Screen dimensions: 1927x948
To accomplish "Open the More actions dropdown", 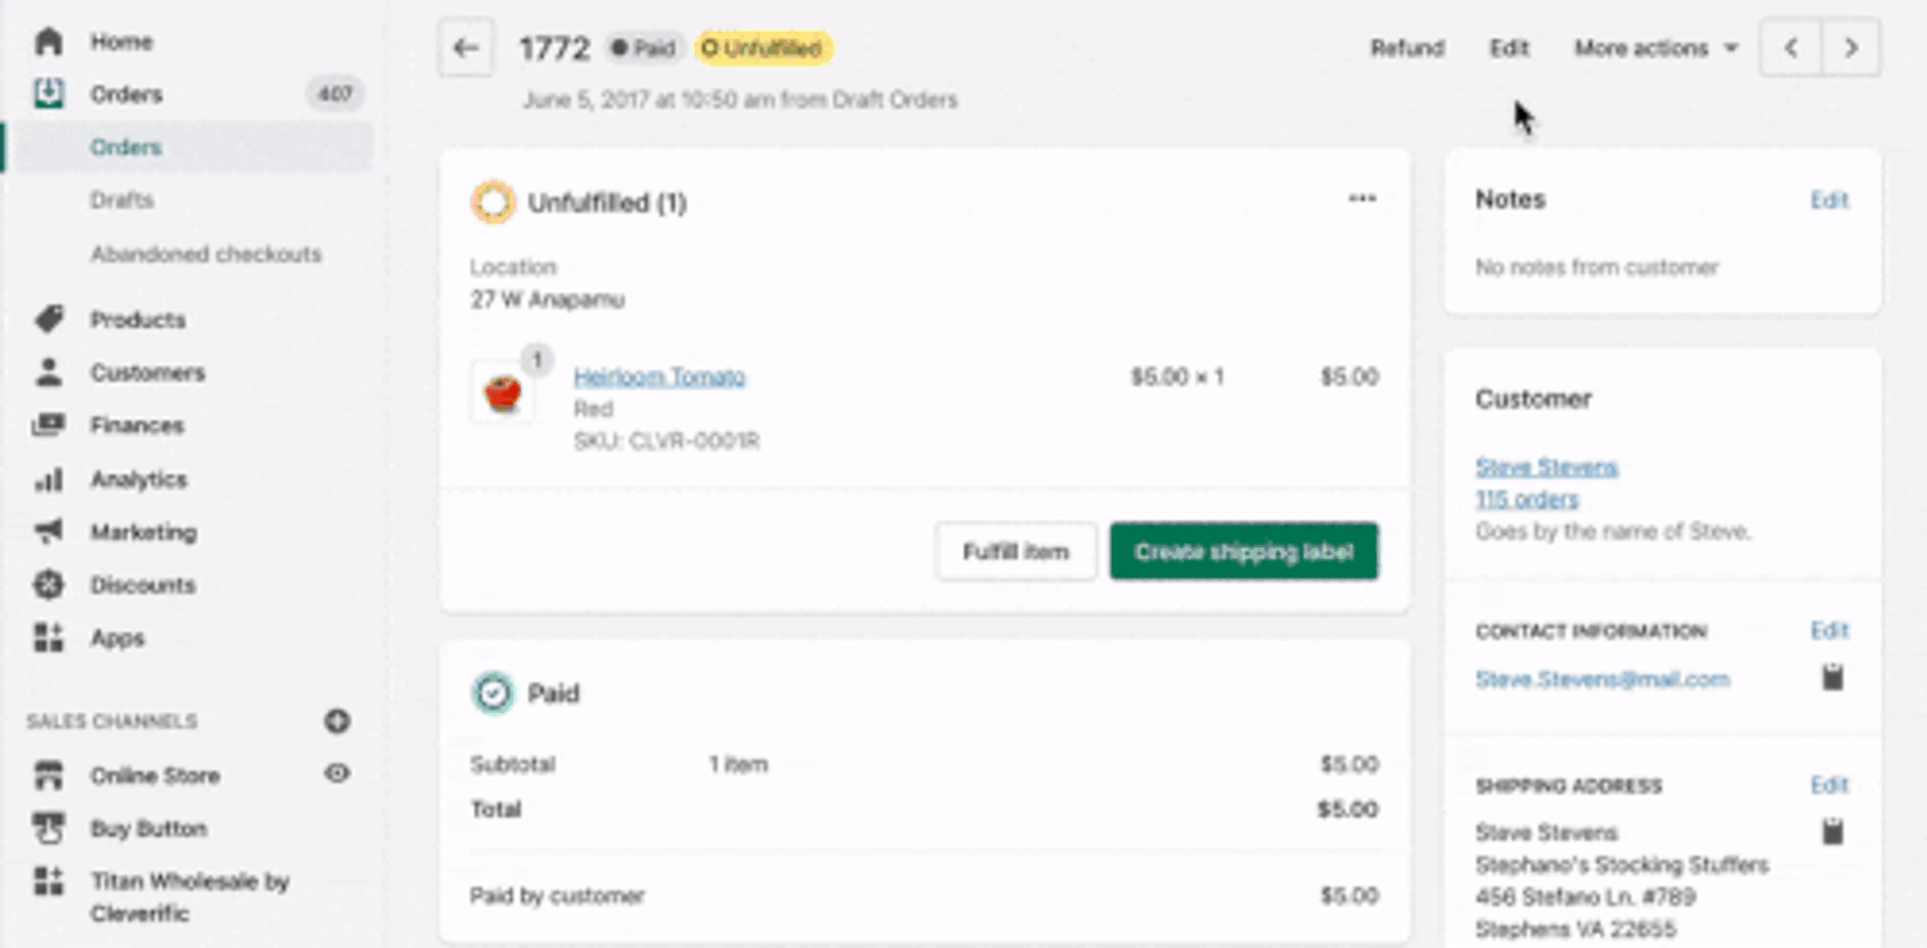I will click(x=1655, y=48).
